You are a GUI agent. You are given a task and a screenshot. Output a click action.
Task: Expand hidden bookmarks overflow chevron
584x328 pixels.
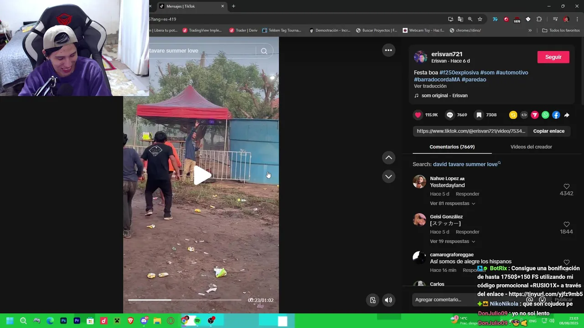pyautogui.click(x=530, y=31)
